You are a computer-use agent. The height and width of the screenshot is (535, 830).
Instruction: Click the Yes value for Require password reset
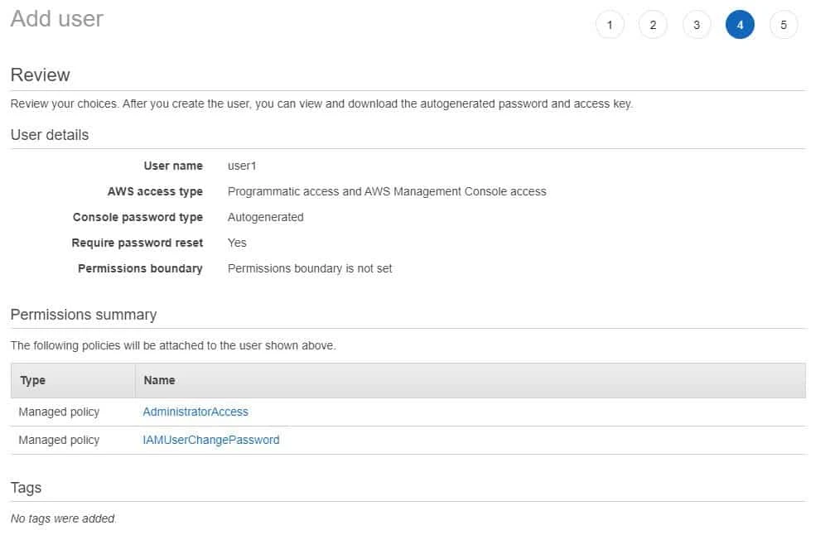click(236, 243)
